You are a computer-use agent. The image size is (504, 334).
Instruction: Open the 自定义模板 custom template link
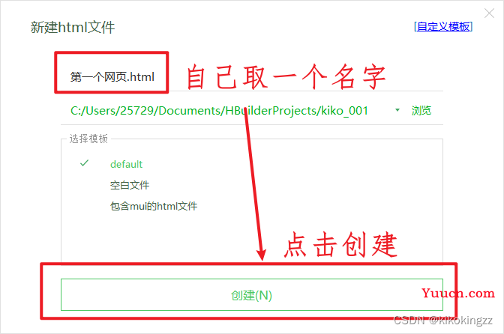(443, 27)
